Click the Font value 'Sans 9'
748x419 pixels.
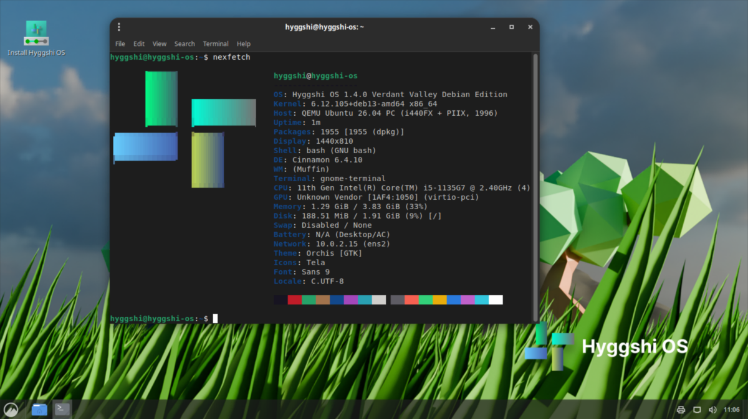315,272
